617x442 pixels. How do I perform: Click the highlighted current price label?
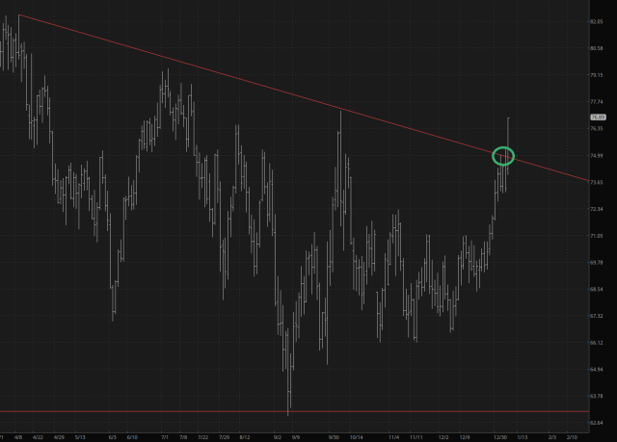(597, 117)
